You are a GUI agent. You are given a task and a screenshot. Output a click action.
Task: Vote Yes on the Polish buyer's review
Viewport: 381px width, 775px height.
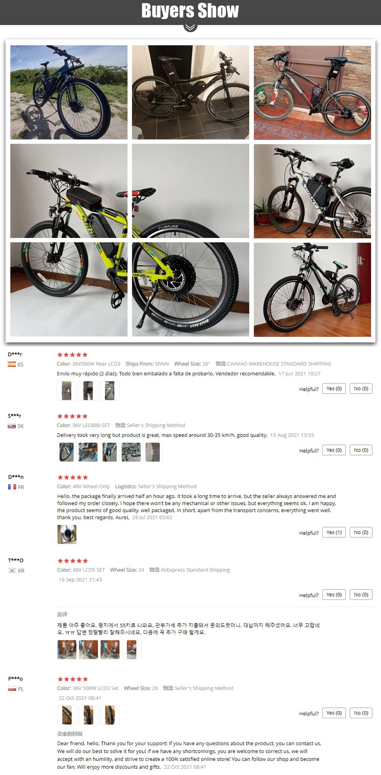click(334, 713)
